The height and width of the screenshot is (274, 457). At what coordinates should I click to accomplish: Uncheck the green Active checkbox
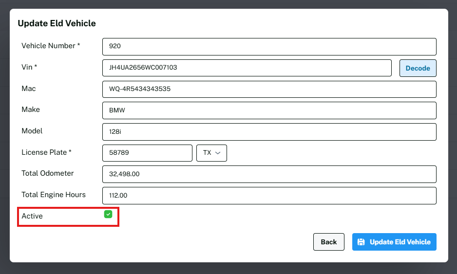pos(108,214)
